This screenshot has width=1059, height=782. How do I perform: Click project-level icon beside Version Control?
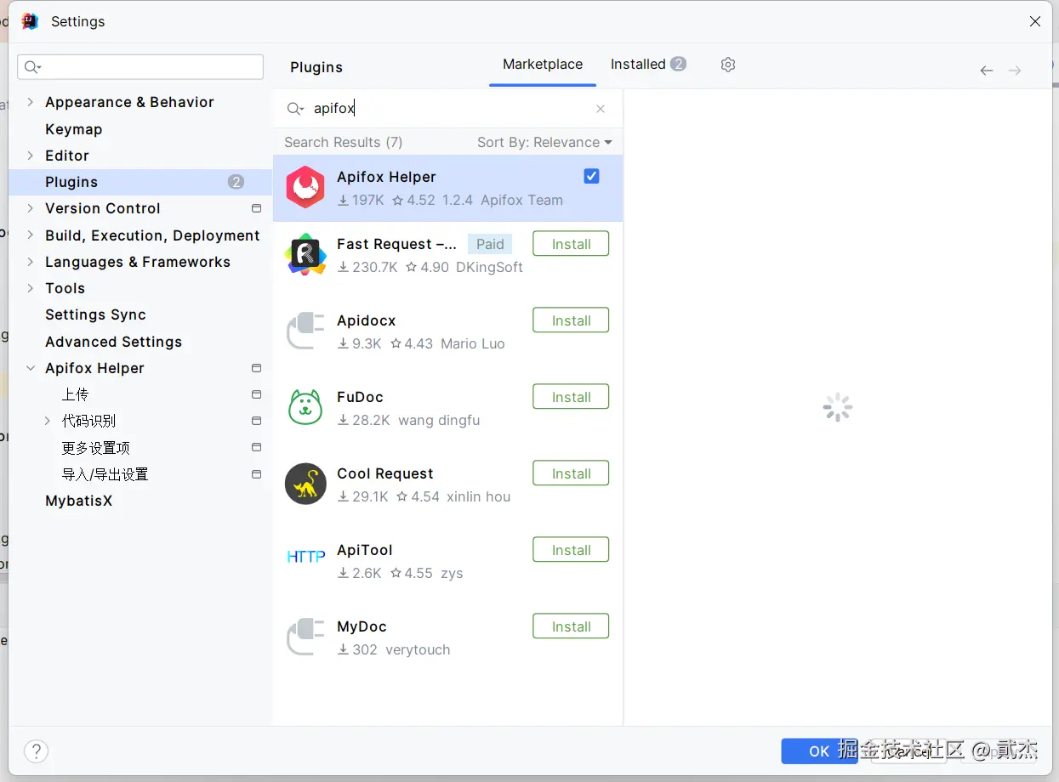point(256,208)
